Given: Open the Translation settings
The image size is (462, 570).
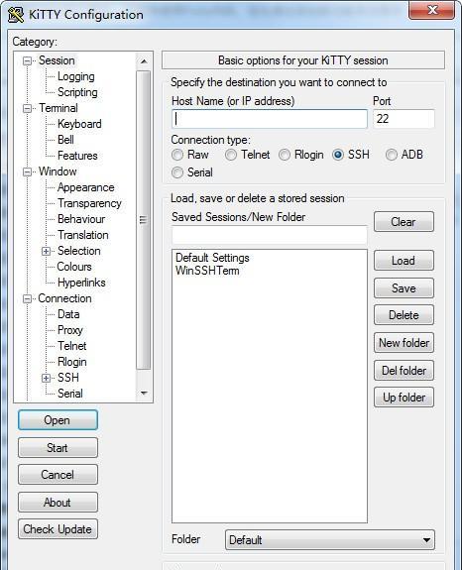Looking at the screenshot, I should [x=83, y=235].
